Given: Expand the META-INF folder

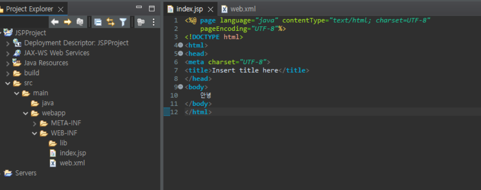Looking at the screenshot, I should coord(34,124).
